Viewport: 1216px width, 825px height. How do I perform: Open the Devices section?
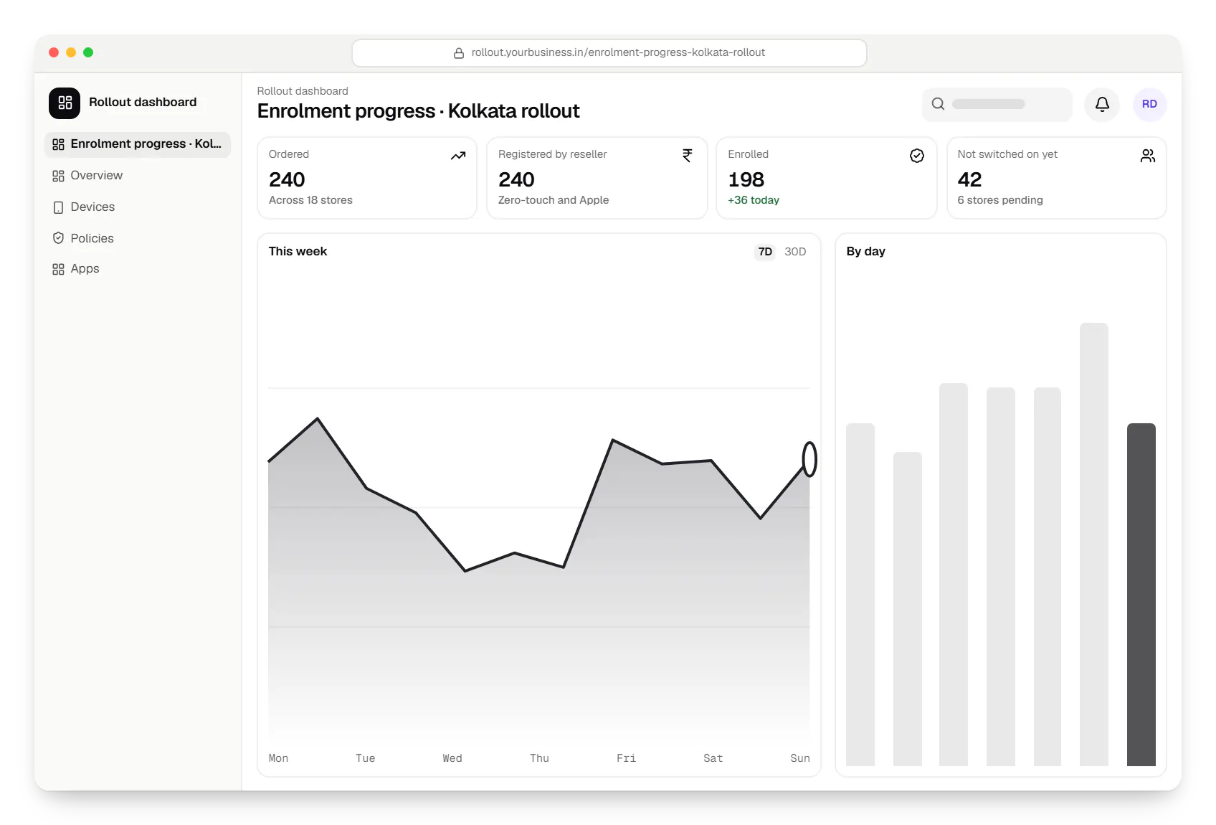[x=138, y=207]
